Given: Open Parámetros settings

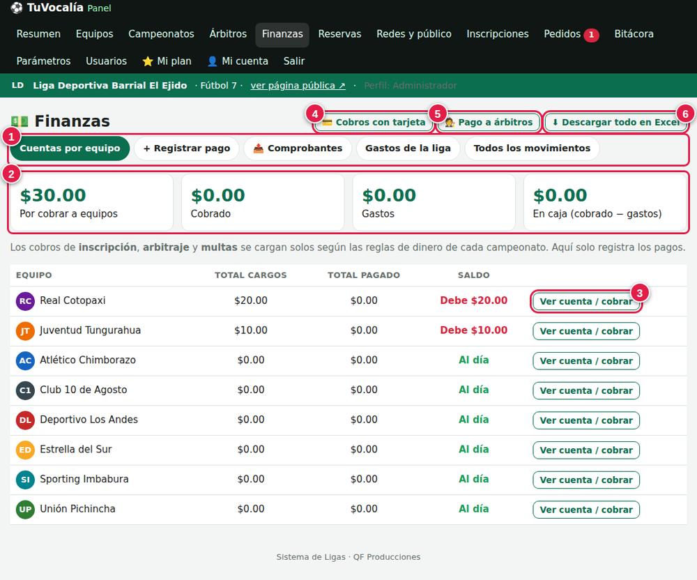Looking at the screenshot, I should pyautogui.click(x=43, y=61).
